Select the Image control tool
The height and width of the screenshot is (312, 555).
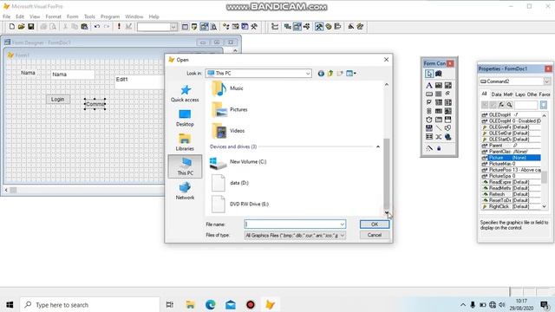447,111
